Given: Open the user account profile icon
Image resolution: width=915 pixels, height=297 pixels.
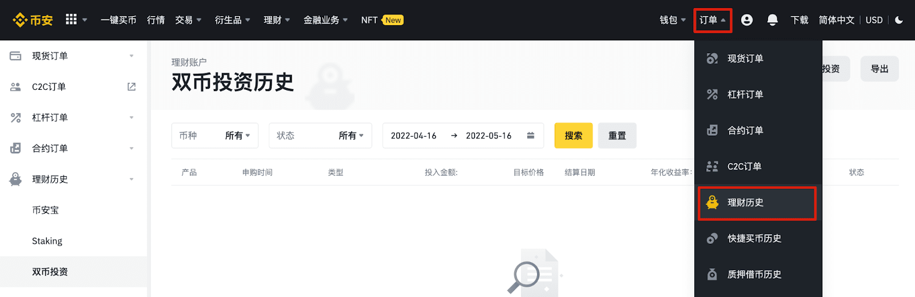Looking at the screenshot, I should click(747, 20).
